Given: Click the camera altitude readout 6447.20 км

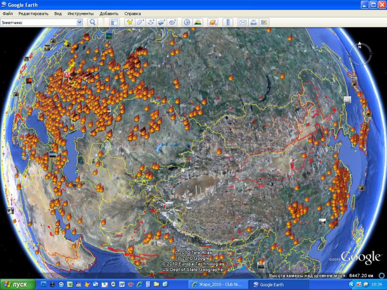Looking at the screenshot, I should [361, 275].
